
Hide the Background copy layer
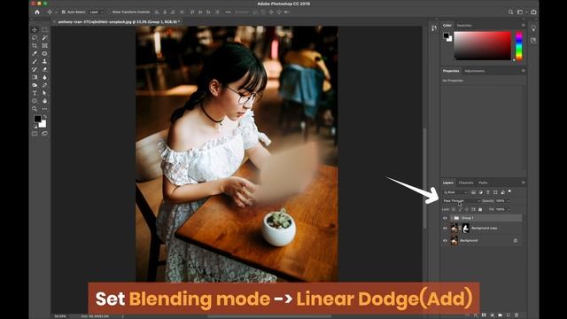445,229
